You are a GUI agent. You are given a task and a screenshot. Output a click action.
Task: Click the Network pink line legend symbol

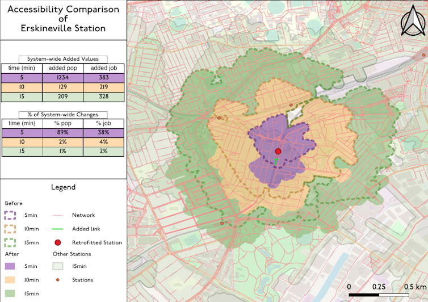(58, 216)
